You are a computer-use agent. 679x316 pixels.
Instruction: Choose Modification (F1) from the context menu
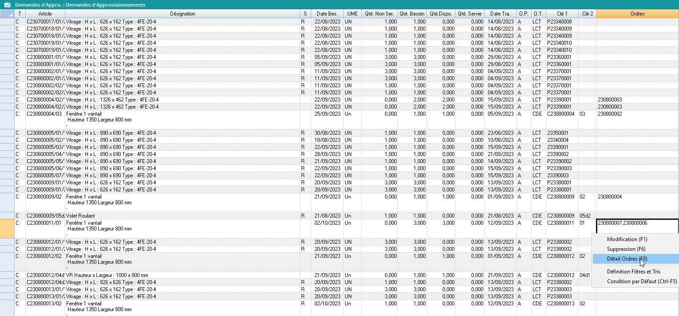[627, 239]
